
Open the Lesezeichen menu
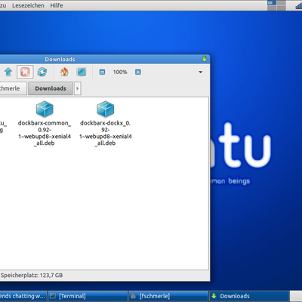click(x=28, y=5)
